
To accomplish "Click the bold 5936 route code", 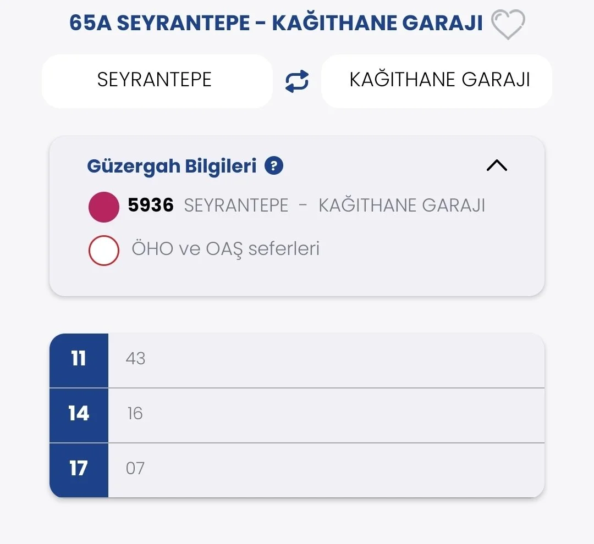I will point(151,206).
